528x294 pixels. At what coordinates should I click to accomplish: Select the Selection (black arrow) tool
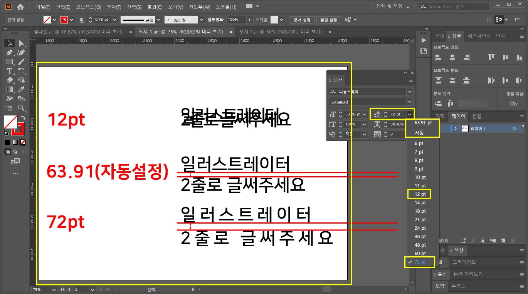coord(10,43)
